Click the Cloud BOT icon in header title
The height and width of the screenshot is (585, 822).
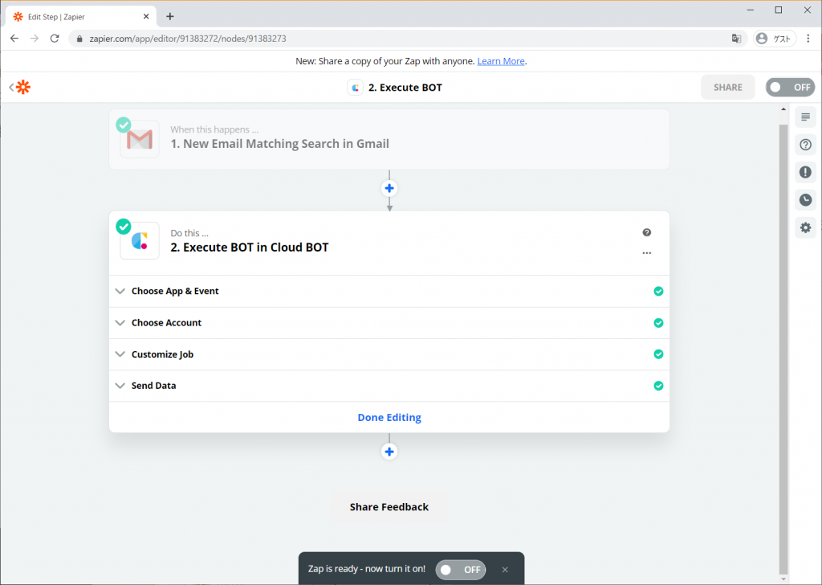pos(355,88)
